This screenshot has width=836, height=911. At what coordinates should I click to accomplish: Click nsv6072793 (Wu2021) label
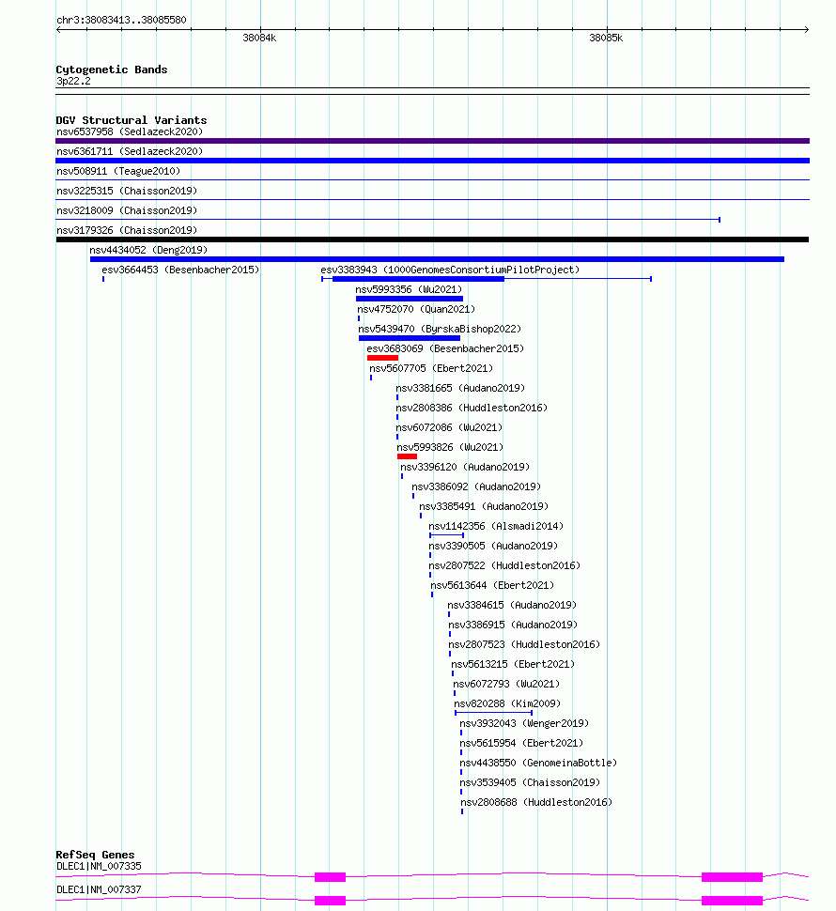click(x=506, y=685)
